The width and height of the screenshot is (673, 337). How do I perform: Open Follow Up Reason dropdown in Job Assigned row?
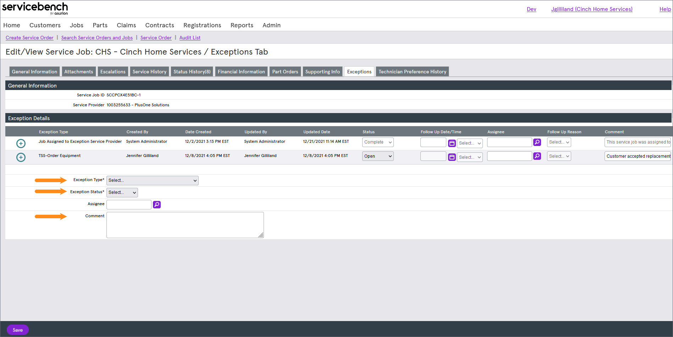coord(559,142)
